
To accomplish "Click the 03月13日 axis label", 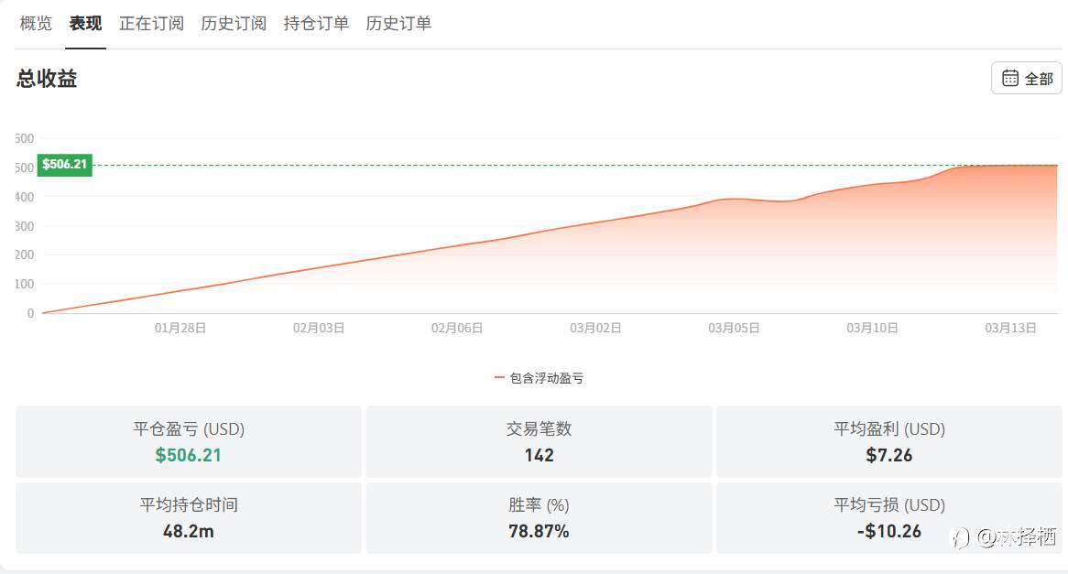I will coord(1010,328).
